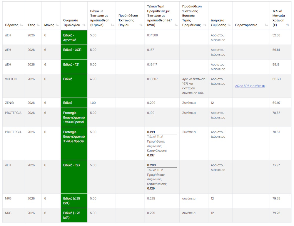The image size is (294, 226).
Task: Select the Ειδικό - Γ21 tariff cell
Action: pos(74,67)
